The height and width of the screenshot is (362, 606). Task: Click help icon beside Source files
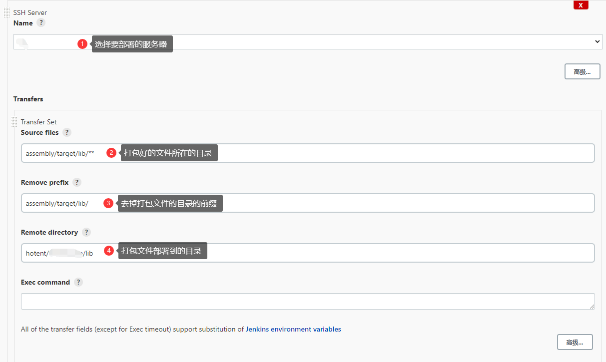point(67,132)
